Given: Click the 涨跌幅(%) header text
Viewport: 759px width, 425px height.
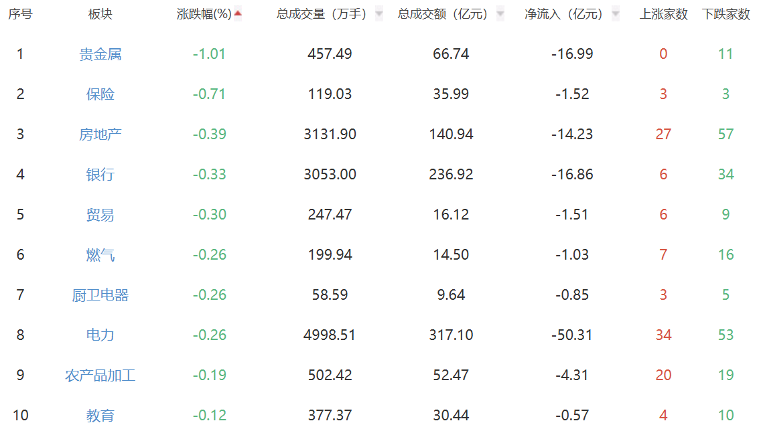Looking at the screenshot, I should [x=204, y=14].
